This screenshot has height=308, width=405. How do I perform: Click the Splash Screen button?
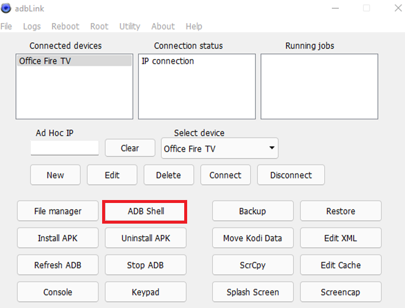click(x=253, y=292)
